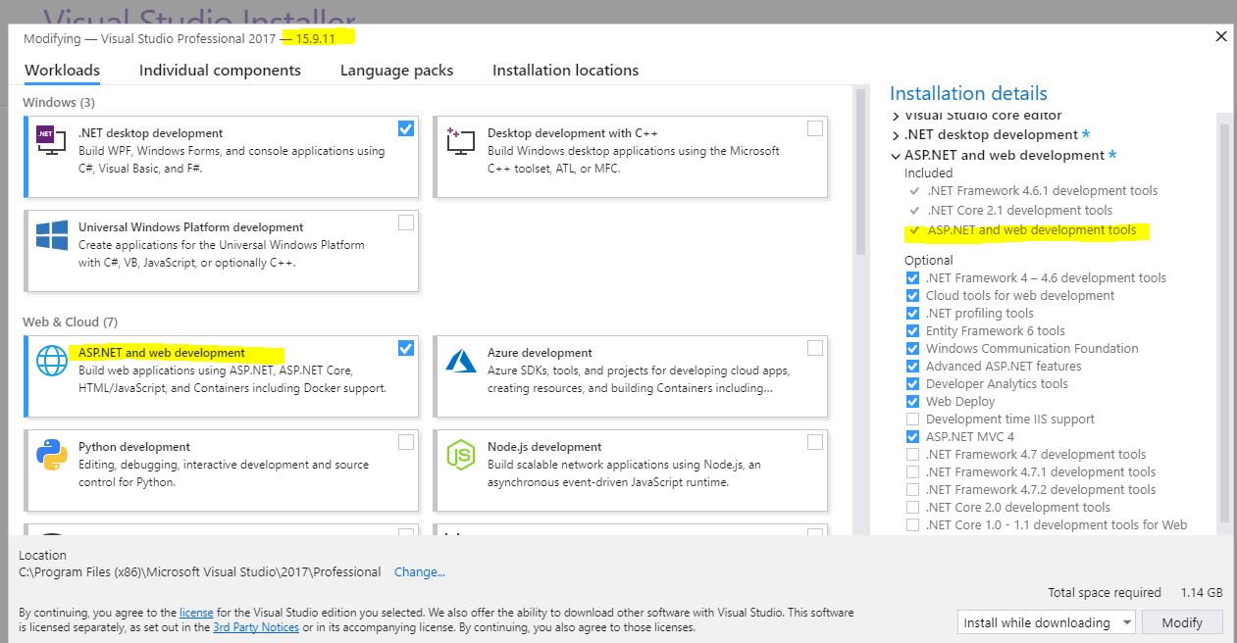This screenshot has width=1237, height=643.
Task: Check .NET Framework 4.7 development tools
Action: click(913, 455)
